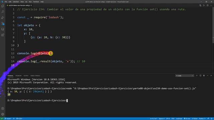Run the code with the play icon
This screenshot has width=214, height=120.
(x=204, y=5)
